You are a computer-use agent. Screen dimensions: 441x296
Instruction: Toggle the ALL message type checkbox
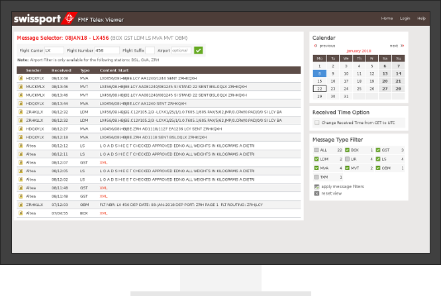click(317, 150)
